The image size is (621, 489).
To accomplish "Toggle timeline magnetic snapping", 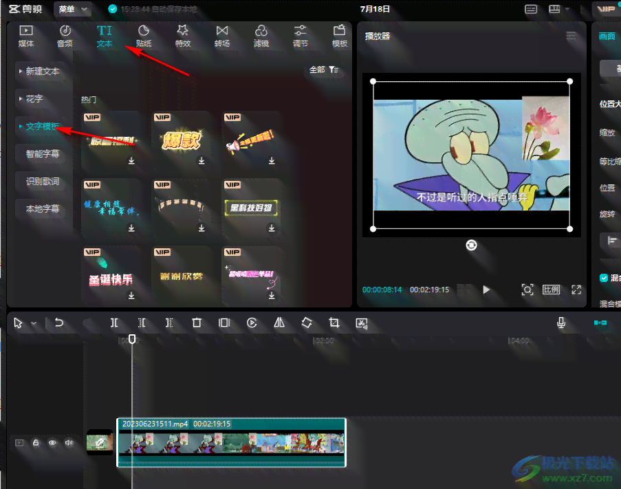I will point(600,323).
